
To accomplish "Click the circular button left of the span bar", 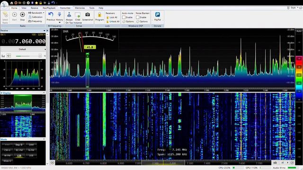I will coord(52,162).
